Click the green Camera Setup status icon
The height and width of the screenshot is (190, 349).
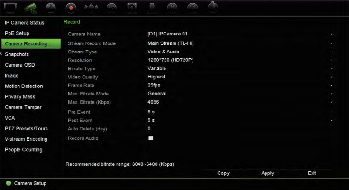tap(9, 183)
